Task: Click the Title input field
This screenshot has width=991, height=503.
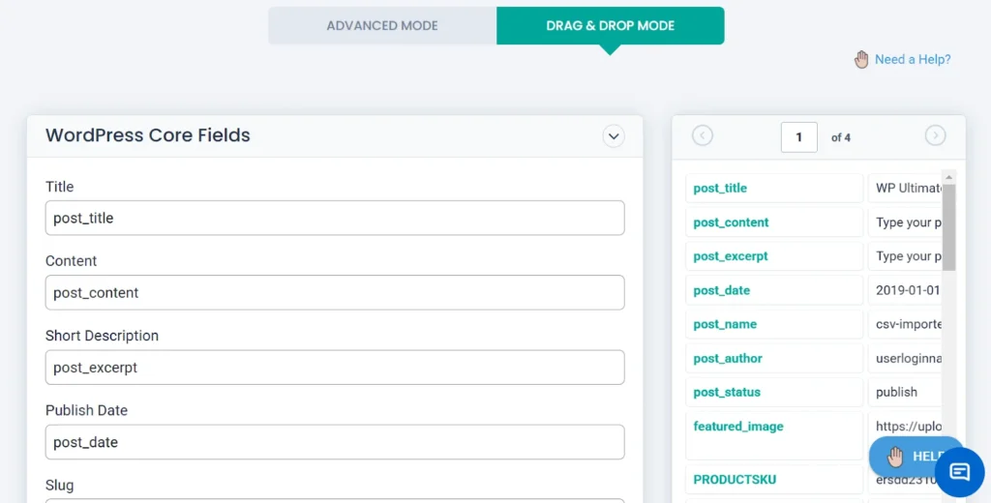Action: [335, 218]
